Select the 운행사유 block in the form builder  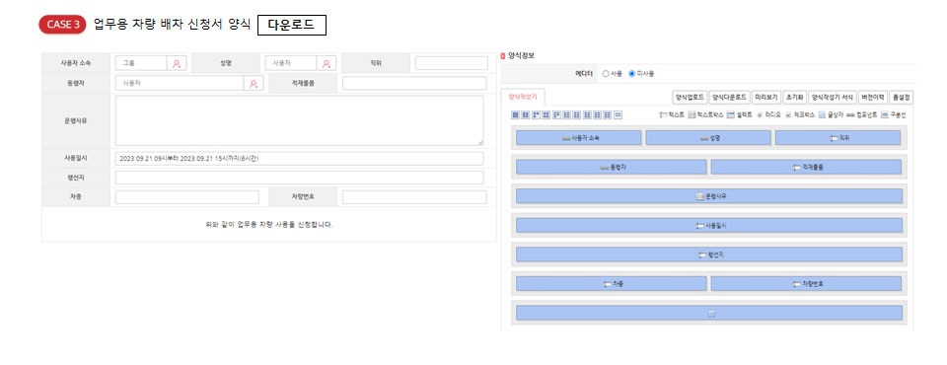click(x=709, y=195)
